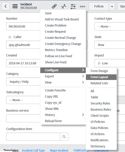Open the Impact dropdown showing 3 - Low
125x152 pixels.
coord(110,63)
